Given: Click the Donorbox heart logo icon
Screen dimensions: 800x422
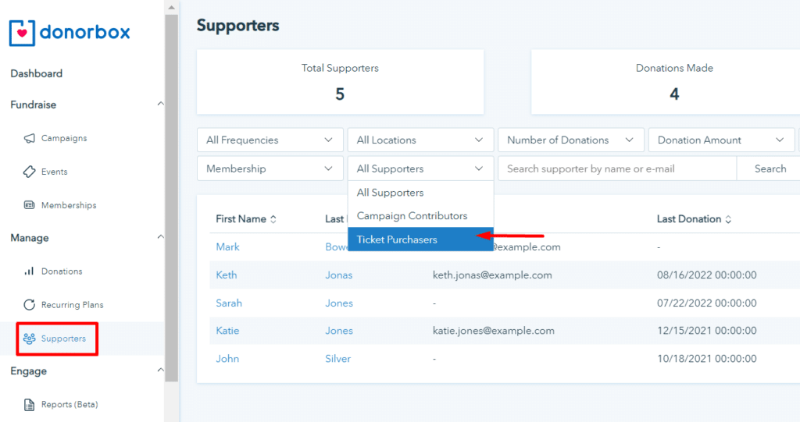Looking at the screenshot, I should coord(23,33).
